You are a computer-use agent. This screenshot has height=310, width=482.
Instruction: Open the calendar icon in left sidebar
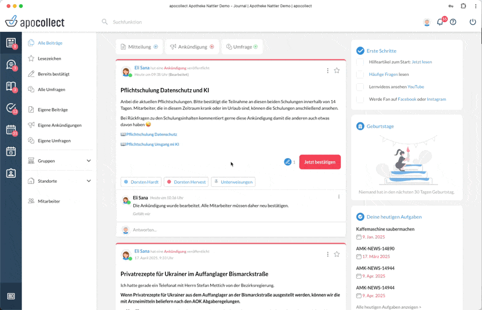point(11,130)
